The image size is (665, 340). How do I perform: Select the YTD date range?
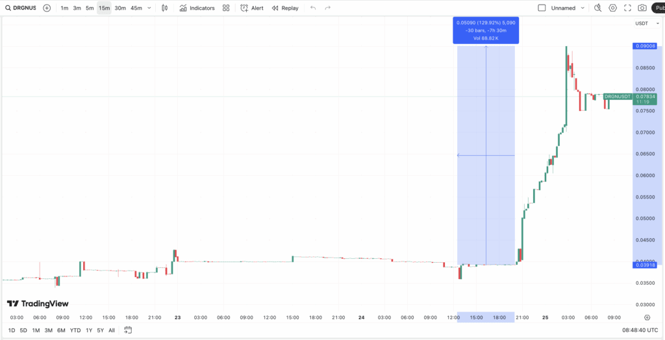click(75, 330)
